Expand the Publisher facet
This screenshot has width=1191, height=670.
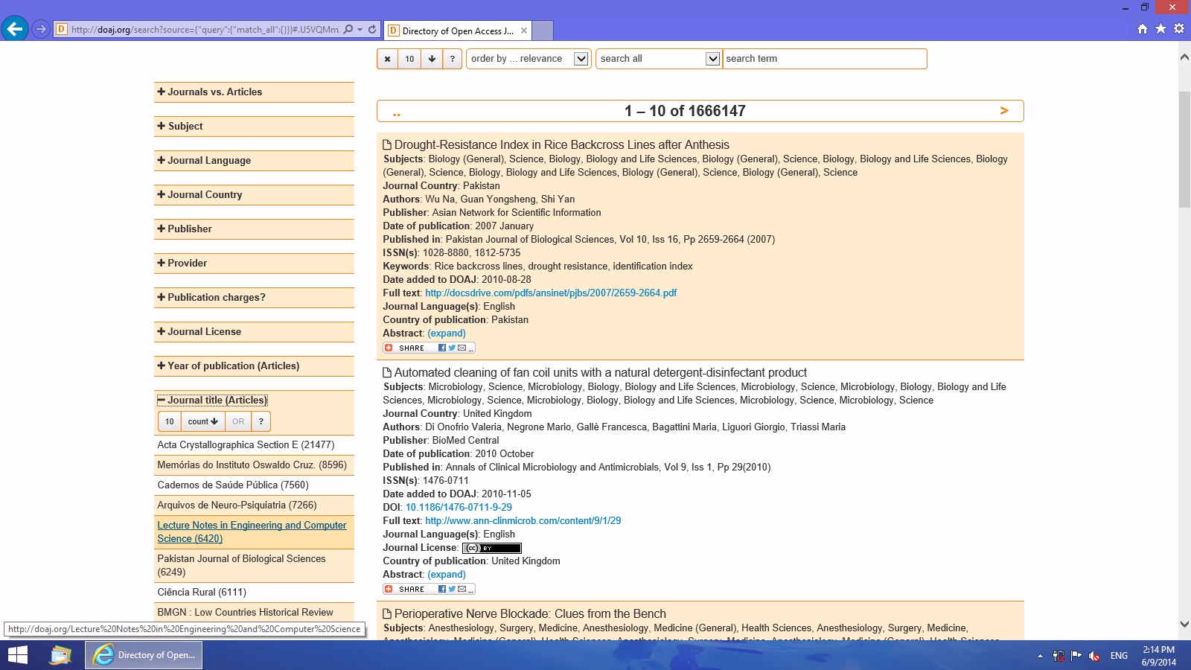click(254, 229)
